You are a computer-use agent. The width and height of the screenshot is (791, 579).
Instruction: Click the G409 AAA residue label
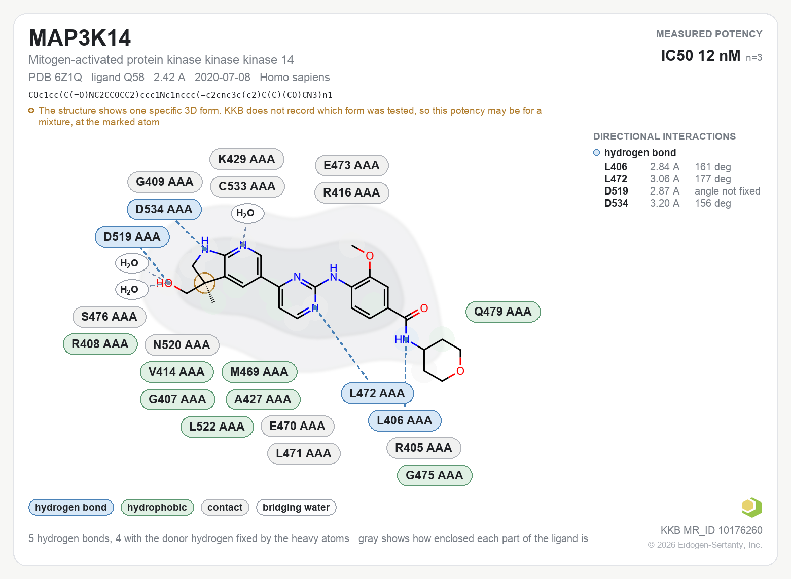coord(165,182)
